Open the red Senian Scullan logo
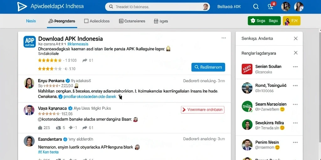 (247, 69)
